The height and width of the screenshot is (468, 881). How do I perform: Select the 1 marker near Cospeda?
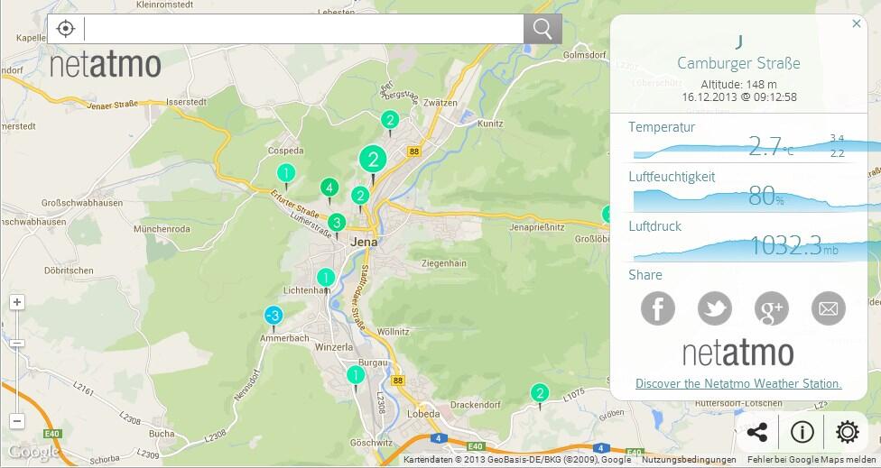pos(286,175)
